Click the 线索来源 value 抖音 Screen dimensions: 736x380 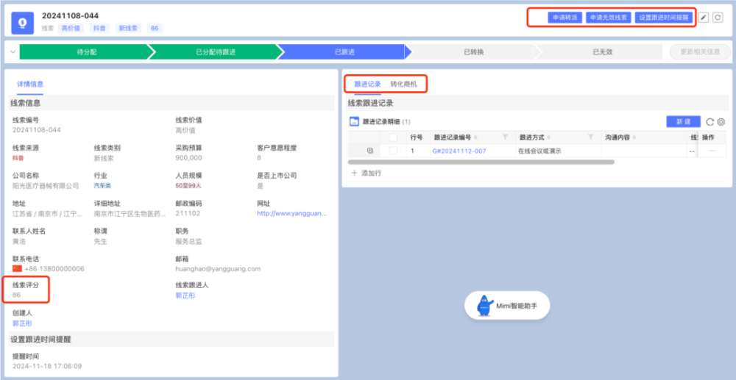click(x=19, y=158)
